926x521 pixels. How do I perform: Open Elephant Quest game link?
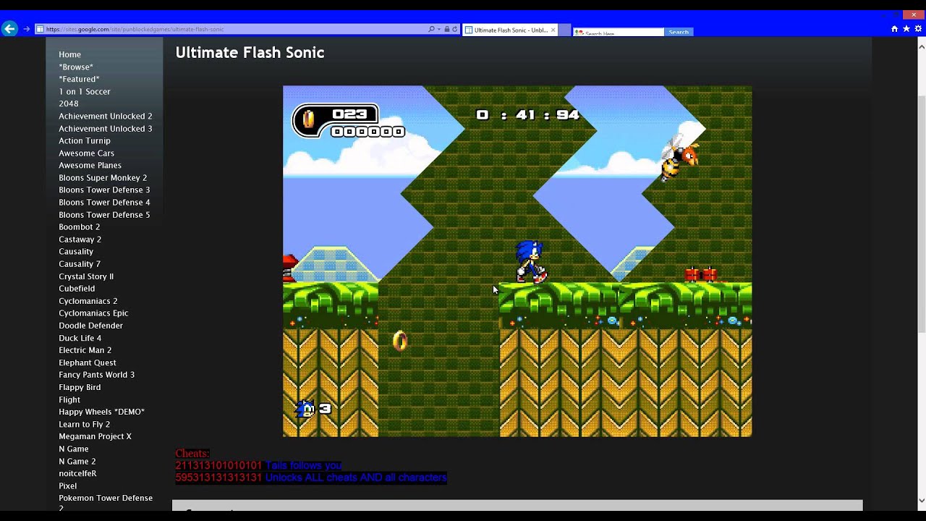click(x=87, y=363)
